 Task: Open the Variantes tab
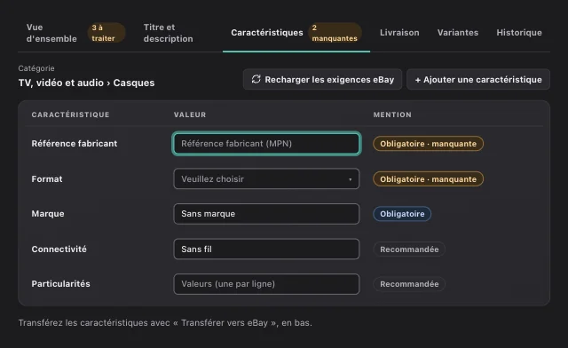click(458, 33)
